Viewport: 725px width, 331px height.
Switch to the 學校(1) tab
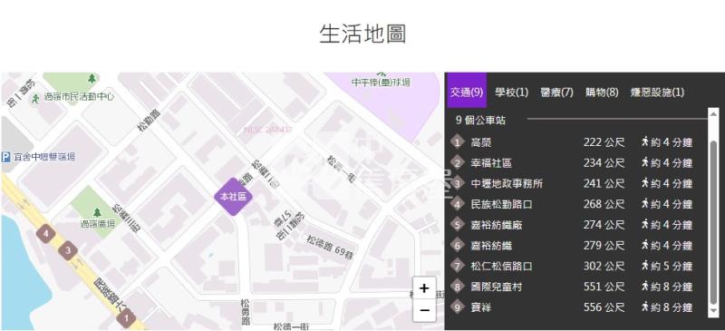pos(511,92)
